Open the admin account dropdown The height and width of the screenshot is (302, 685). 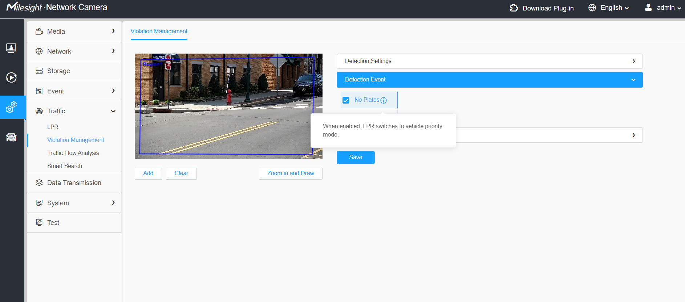click(x=669, y=8)
